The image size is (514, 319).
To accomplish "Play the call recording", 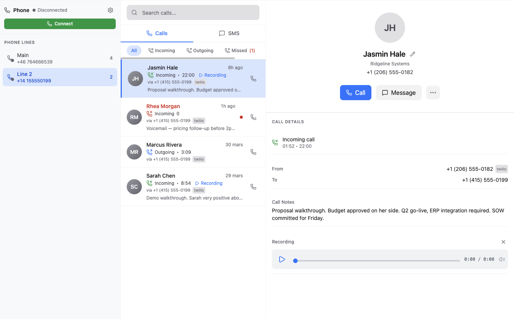I will coord(282,259).
